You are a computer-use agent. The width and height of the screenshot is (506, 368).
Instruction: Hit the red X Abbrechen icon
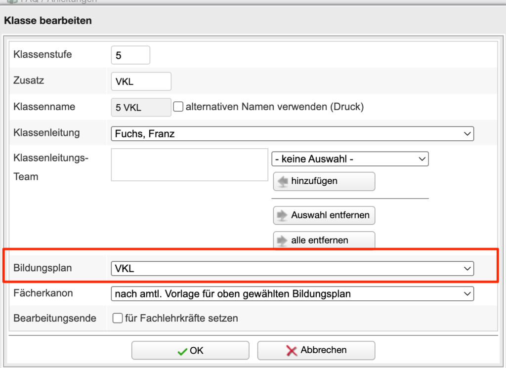292,350
